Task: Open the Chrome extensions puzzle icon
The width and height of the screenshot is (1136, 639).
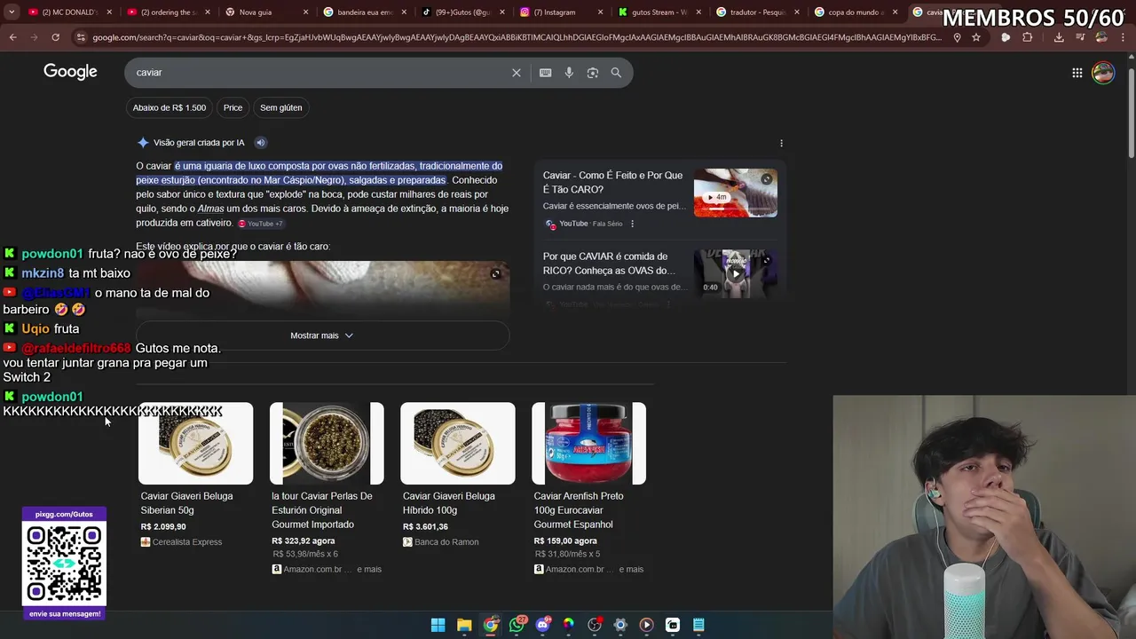Action: click(x=1028, y=37)
